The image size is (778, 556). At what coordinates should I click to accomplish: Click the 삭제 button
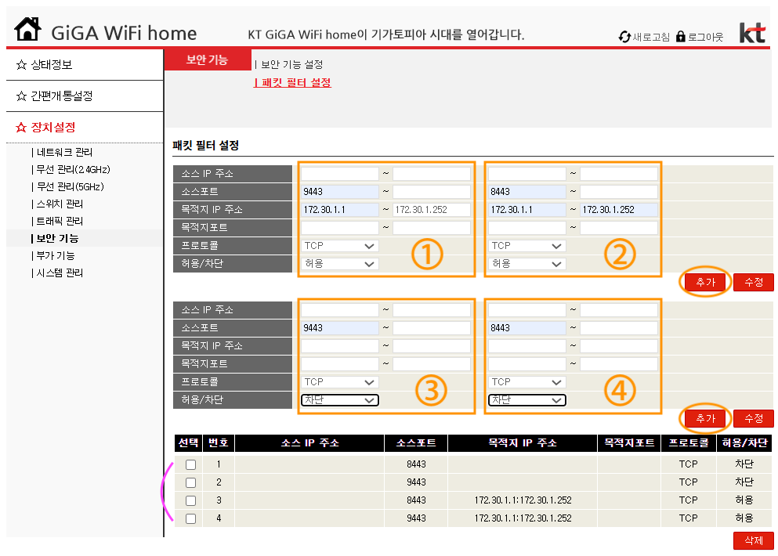tap(754, 540)
